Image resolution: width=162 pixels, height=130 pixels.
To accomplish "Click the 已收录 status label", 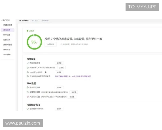I will tap(32, 31).
